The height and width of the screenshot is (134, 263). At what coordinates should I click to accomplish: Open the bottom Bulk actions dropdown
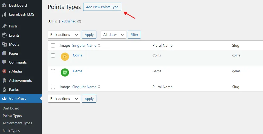[64, 99]
